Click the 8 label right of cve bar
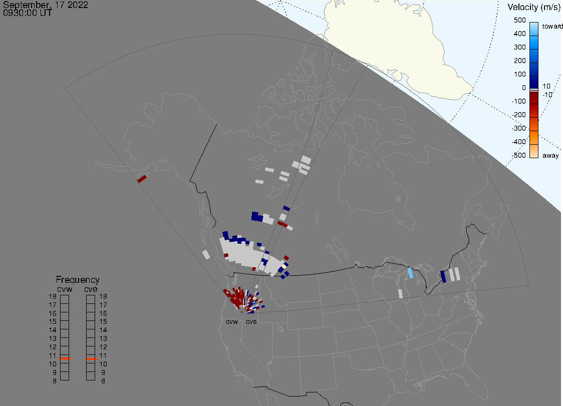 pos(103,381)
